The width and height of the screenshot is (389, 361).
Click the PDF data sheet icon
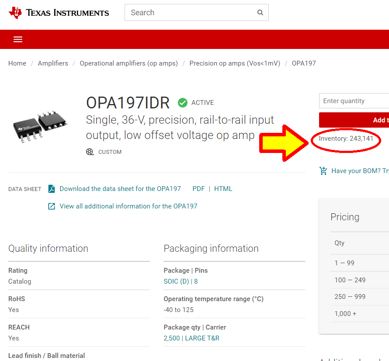[x=51, y=189]
